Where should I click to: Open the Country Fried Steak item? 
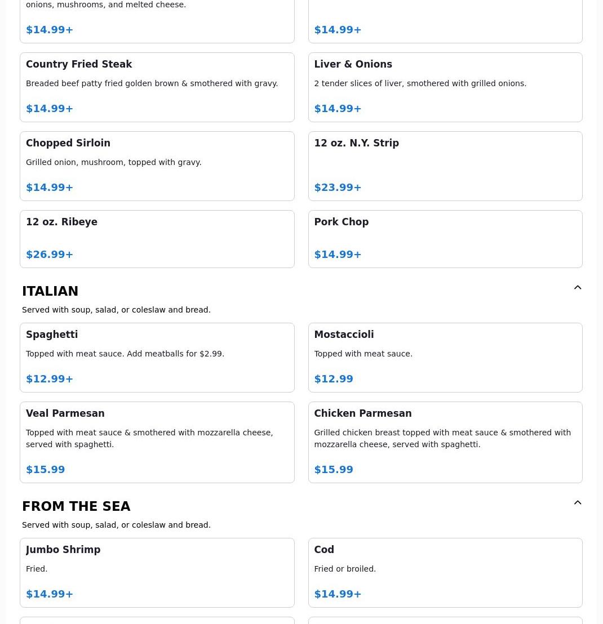(x=157, y=87)
